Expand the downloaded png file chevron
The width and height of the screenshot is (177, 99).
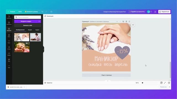(x=24, y=87)
